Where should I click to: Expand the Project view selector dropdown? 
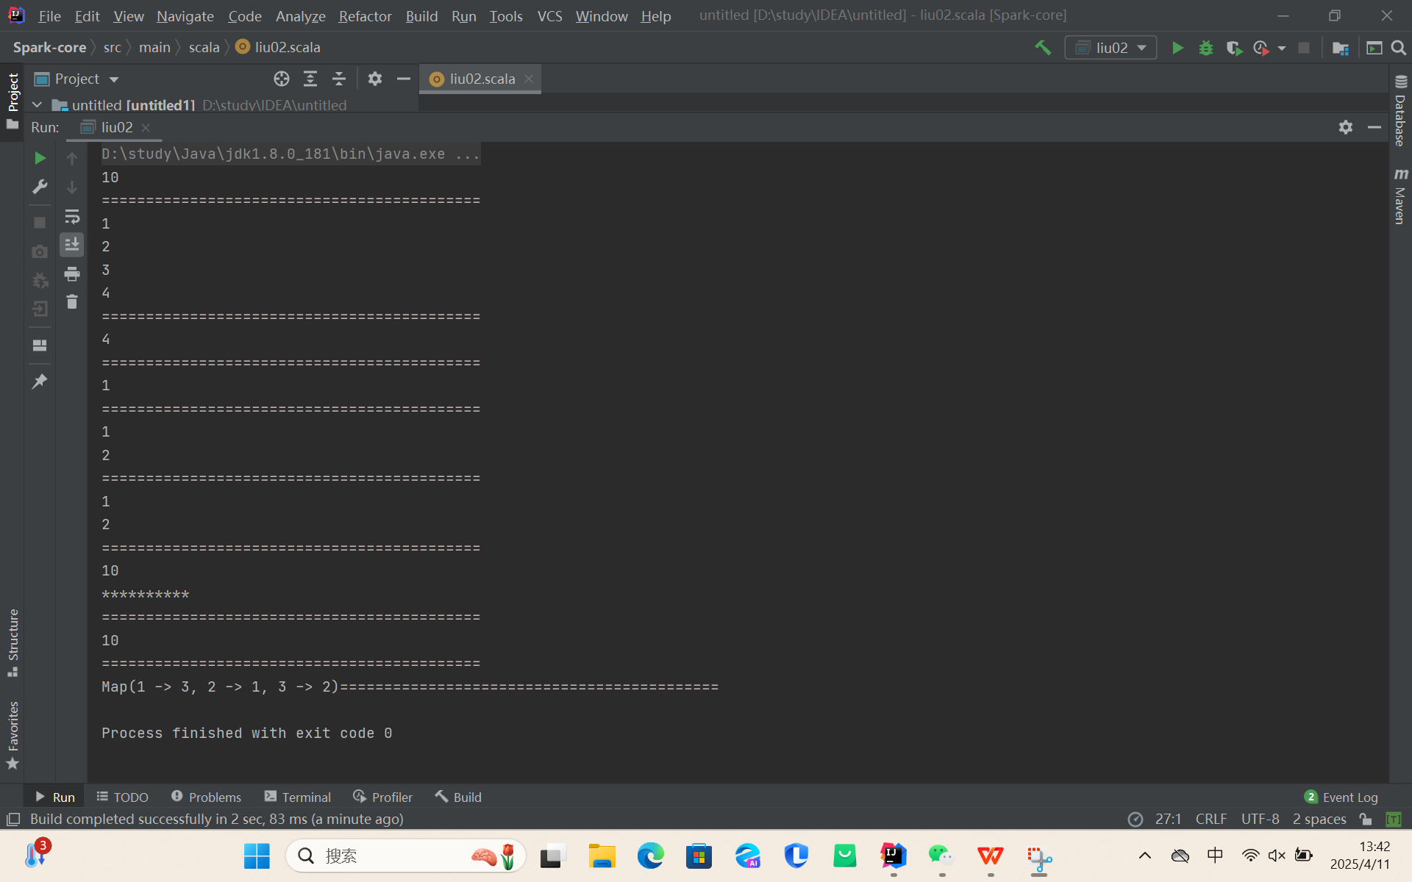coord(113,79)
